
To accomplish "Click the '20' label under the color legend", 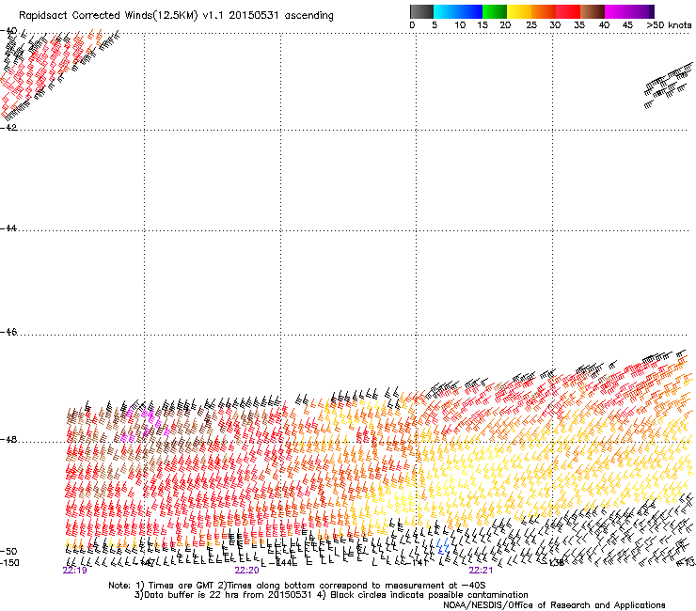I will [x=505, y=25].
